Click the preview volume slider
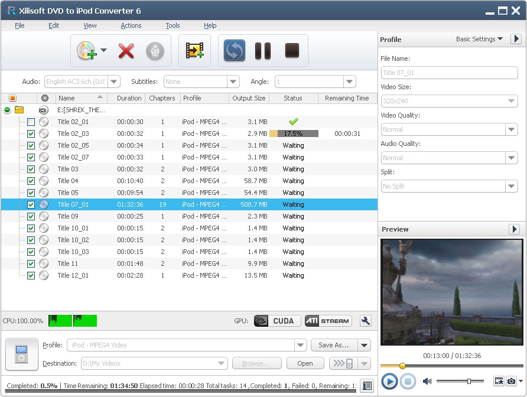 462,382
